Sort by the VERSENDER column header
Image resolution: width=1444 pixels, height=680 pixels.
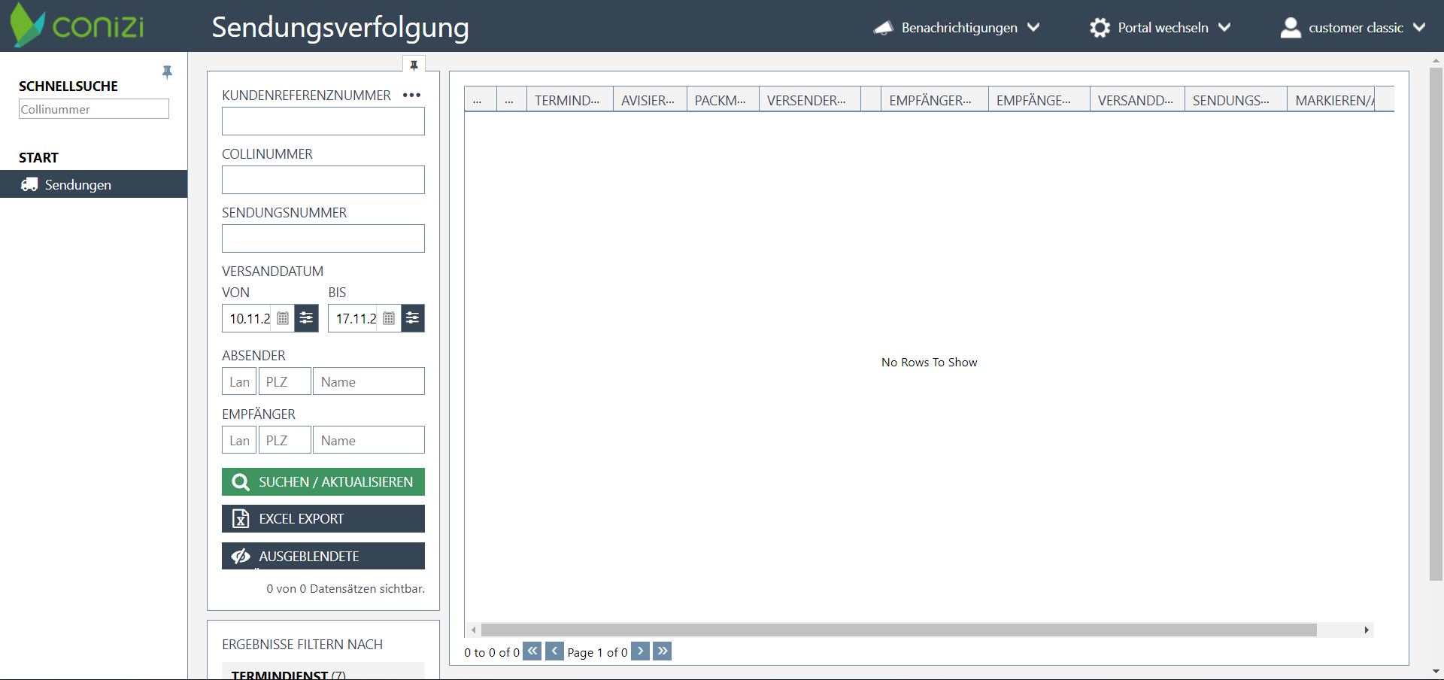pos(806,100)
